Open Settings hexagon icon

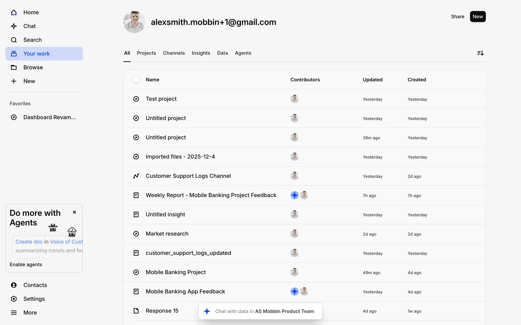pyautogui.click(x=14, y=299)
